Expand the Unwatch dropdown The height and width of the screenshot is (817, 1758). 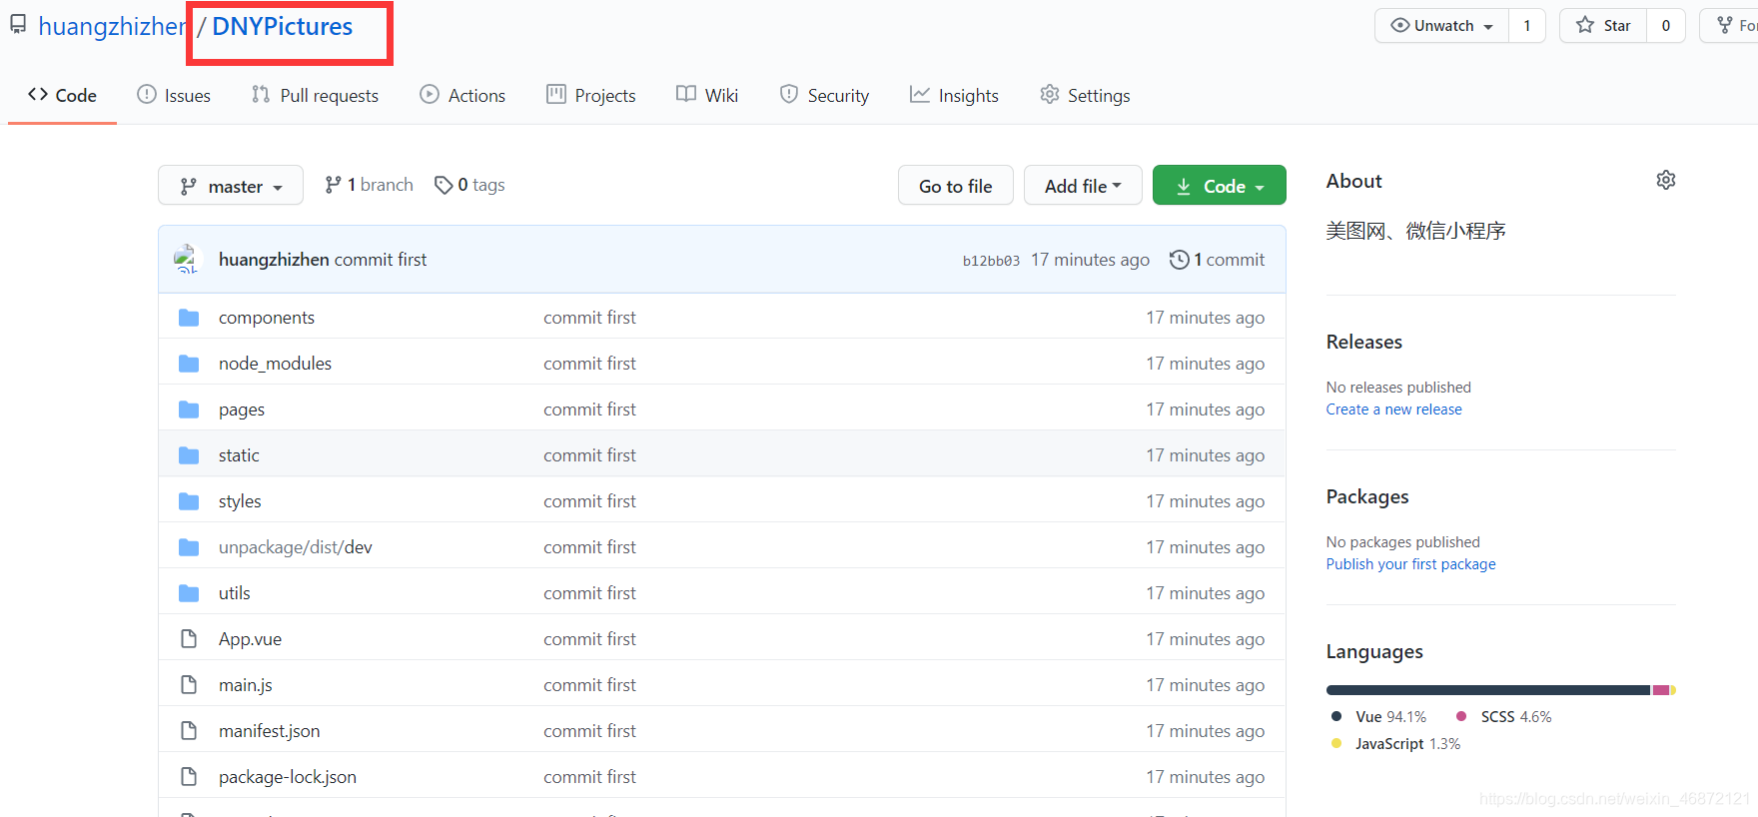point(1442,26)
